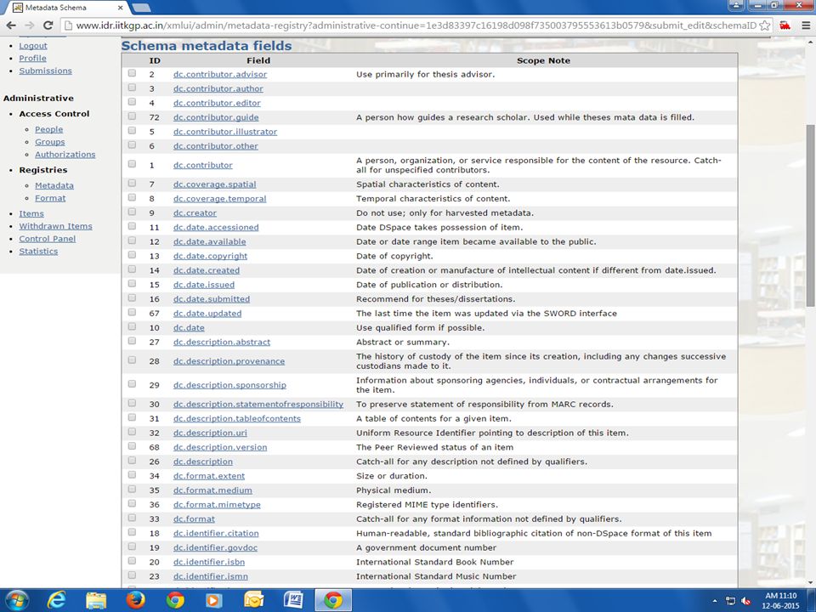Image resolution: width=816 pixels, height=612 pixels.
Task: Launch Firefox from the taskbar
Action: point(136,601)
